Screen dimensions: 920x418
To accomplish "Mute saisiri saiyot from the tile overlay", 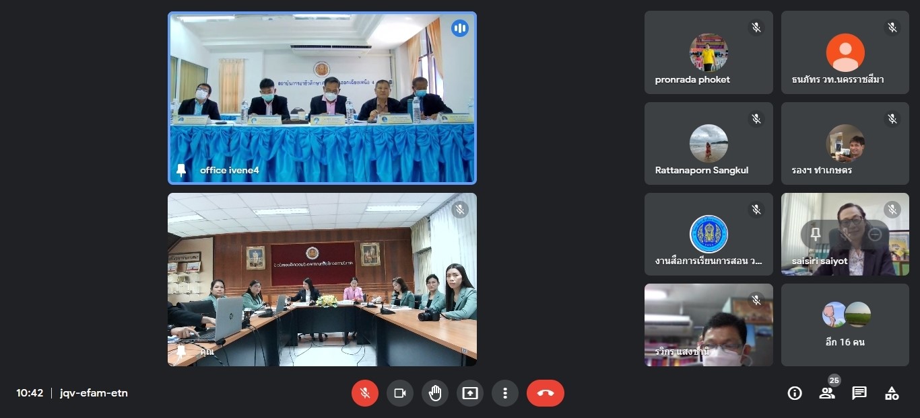I will 845,235.
